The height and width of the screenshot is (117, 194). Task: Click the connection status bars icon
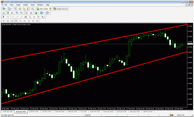171,115
